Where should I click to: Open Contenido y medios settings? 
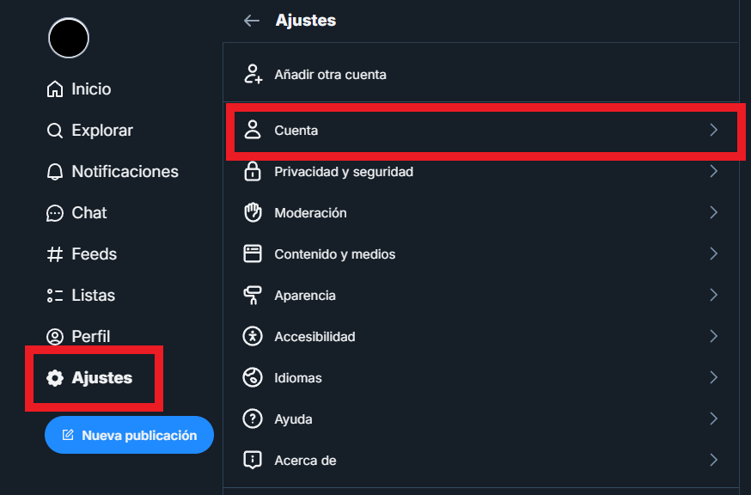[480, 254]
